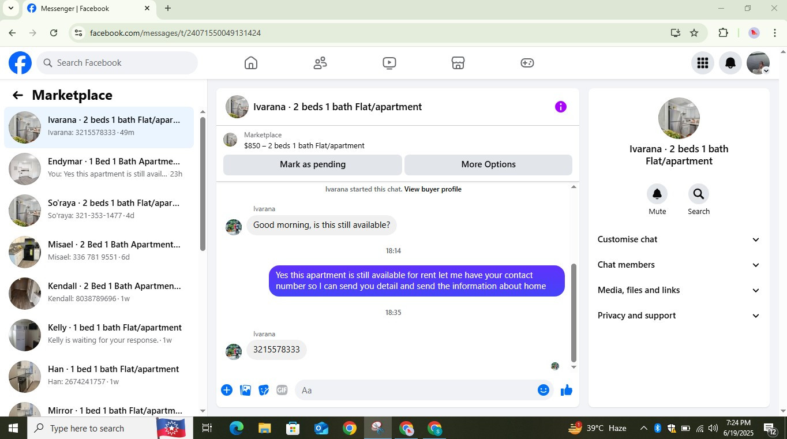Click the sent purple reply message

point(417,281)
